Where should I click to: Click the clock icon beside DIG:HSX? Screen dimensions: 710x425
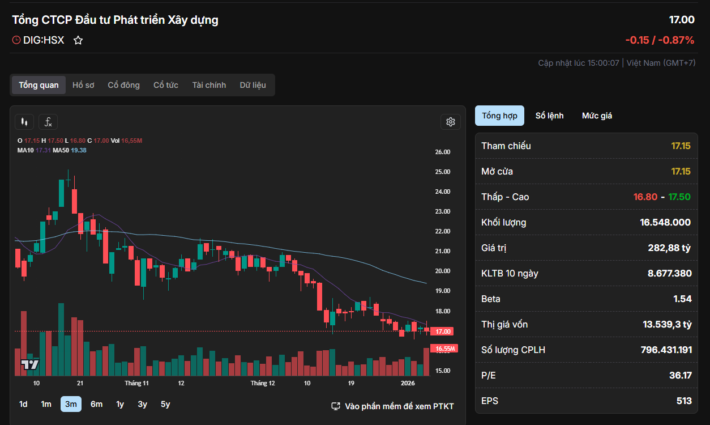point(16,40)
